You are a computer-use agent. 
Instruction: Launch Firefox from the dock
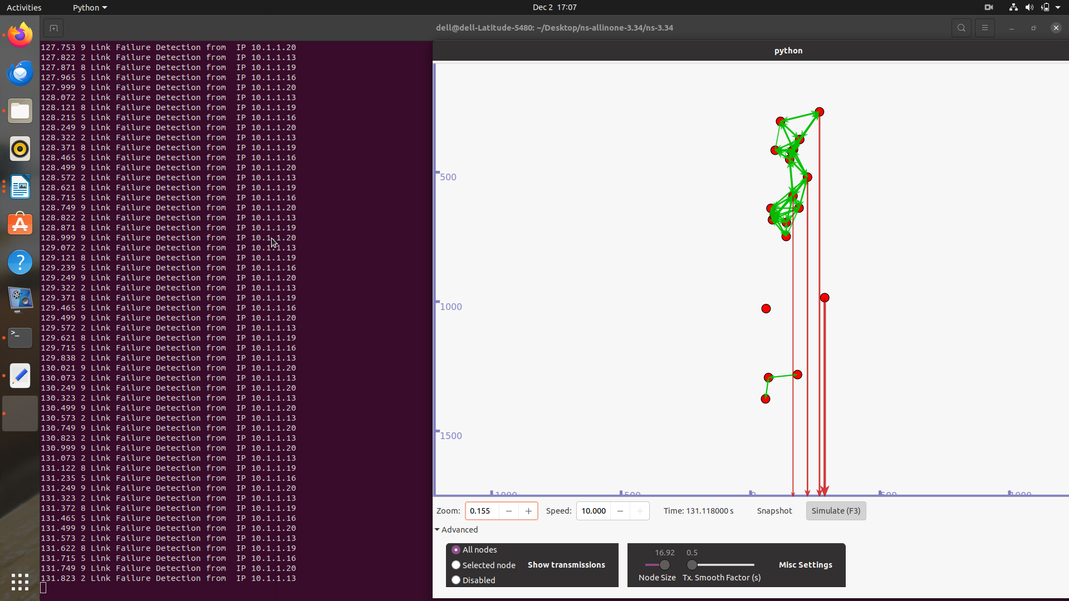pyautogui.click(x=20, y=35)
